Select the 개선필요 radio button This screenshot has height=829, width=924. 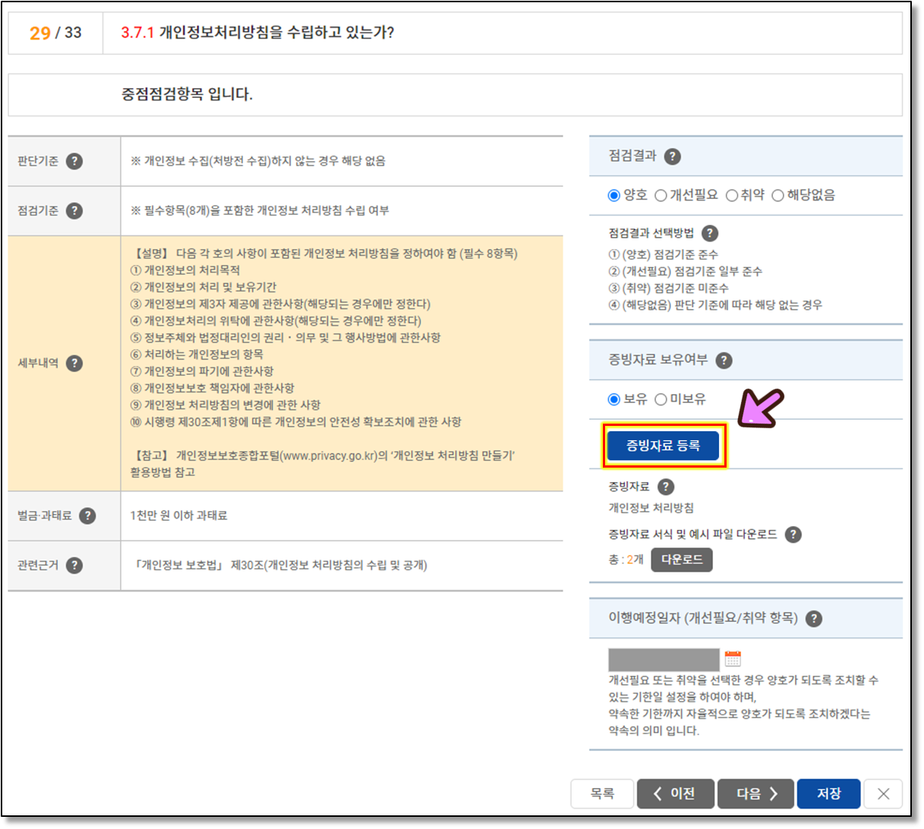coord(661,196)
